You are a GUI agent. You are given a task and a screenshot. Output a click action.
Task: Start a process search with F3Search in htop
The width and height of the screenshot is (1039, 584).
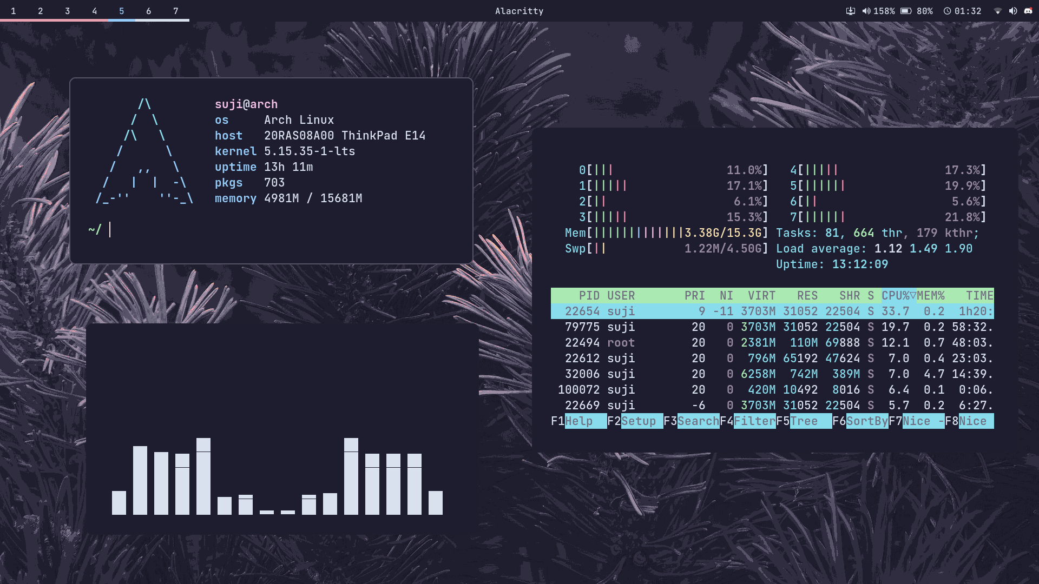click(x=698, y=421)
